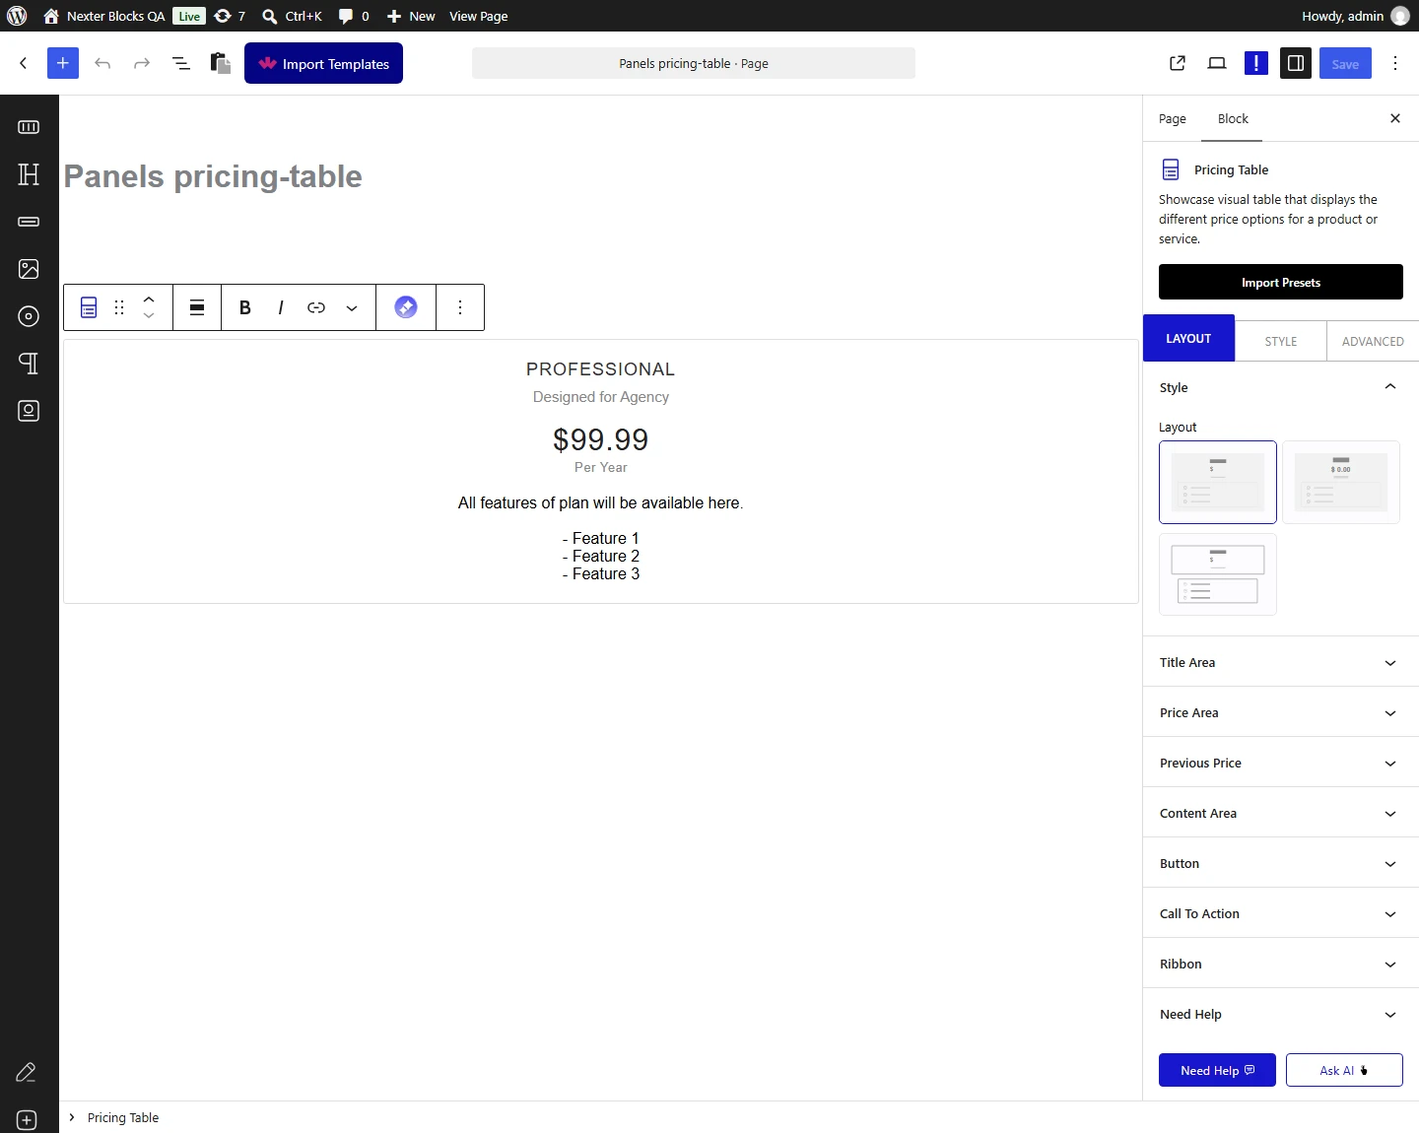Select the Image block icon in left sidebar
The width and height of the screenshot is (1419, 1133).
pyautogui.click(x=29, y=269)
